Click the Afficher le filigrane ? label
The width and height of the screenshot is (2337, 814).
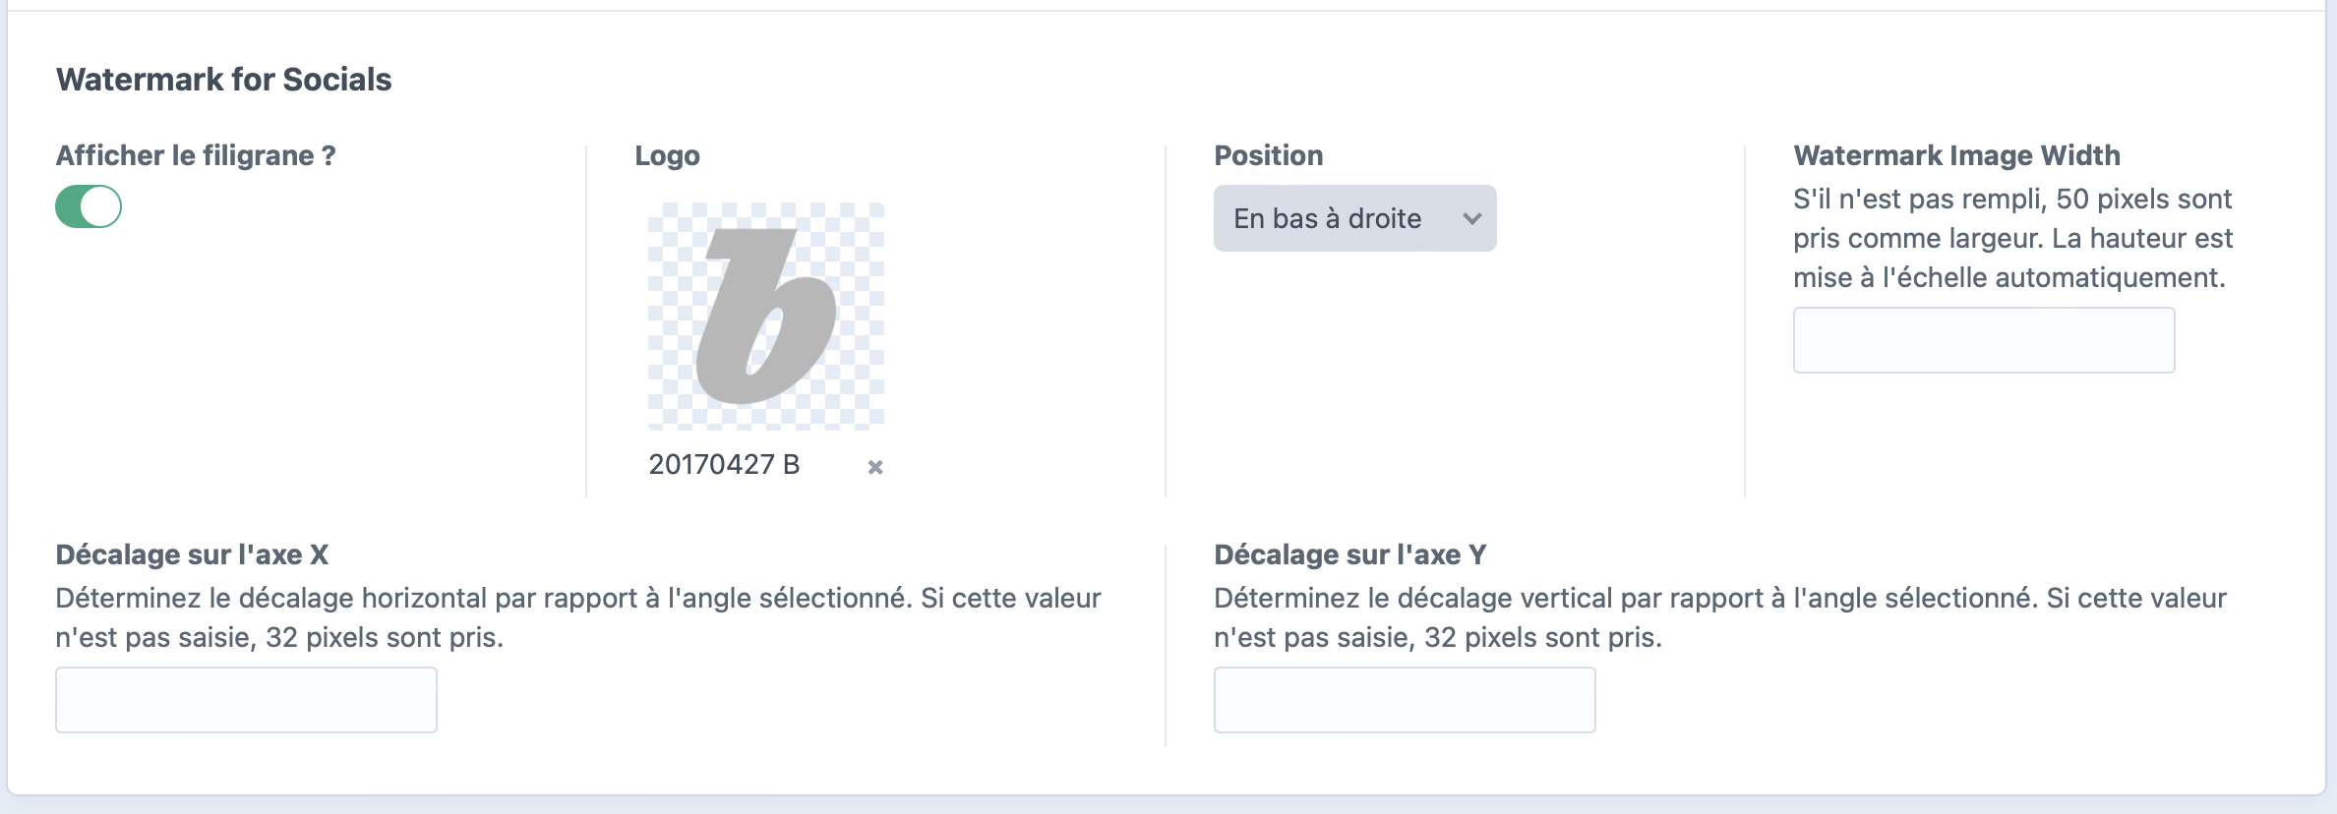click(x=196, y=155)
